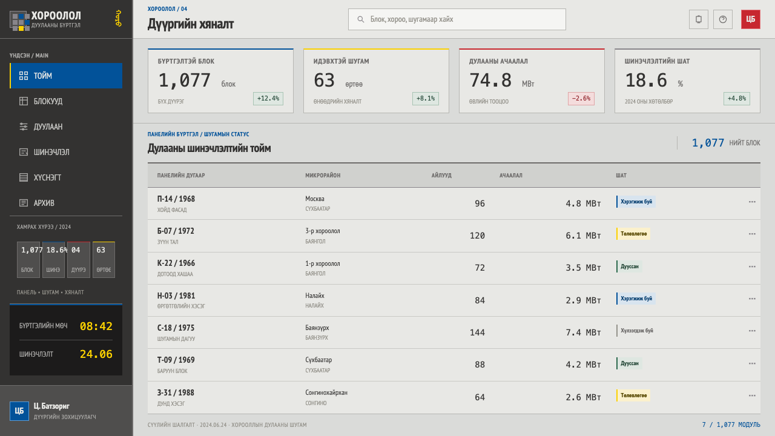The width and height of the screenshot is (775, 436).
Task: Click the sliders icon beside ДУУЛААН
Action: (x=24, y=127)
